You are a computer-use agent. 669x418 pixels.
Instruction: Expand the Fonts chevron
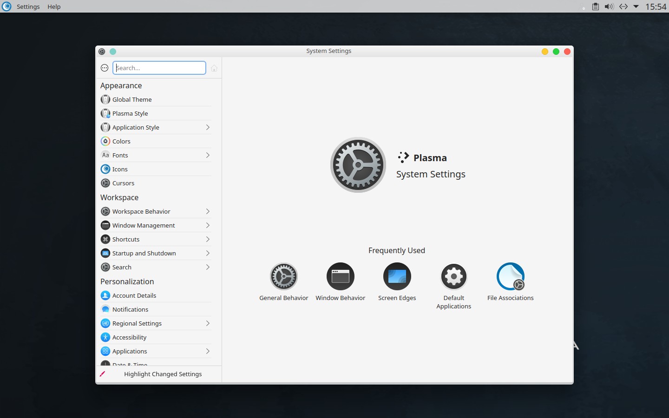(x=208, y=155)
